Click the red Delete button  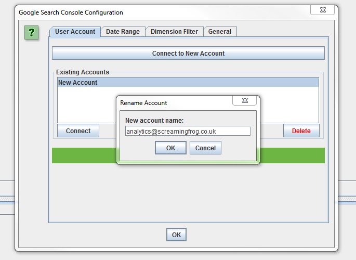301,131
